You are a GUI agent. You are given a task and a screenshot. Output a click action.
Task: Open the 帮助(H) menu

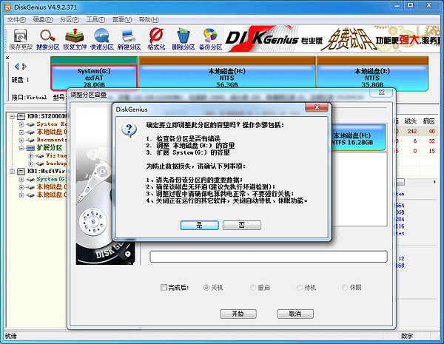(x=149, y=19)
